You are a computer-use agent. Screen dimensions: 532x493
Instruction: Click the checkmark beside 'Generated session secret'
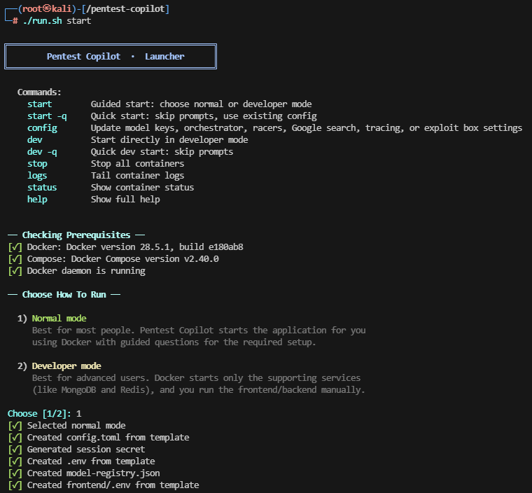click(15, 450)
